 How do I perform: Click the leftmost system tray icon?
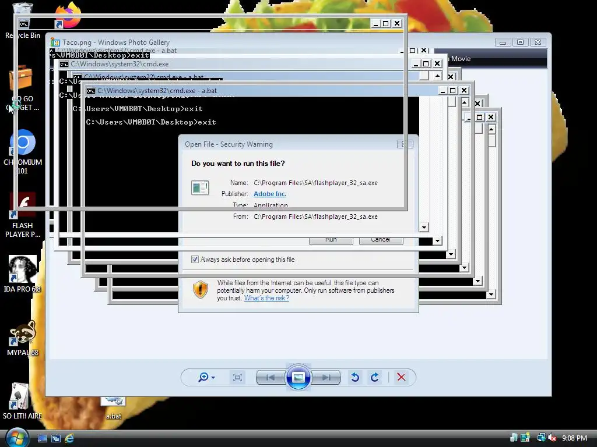click(x=514, y=438)
